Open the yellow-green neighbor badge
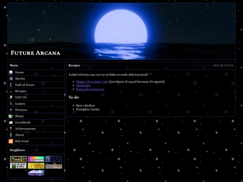 pyautogui.click(x=36, y=165)
